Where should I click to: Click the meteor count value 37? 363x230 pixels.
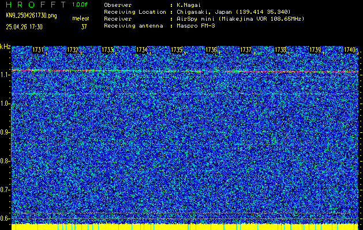pyautogui.click(x=84, y=27)
